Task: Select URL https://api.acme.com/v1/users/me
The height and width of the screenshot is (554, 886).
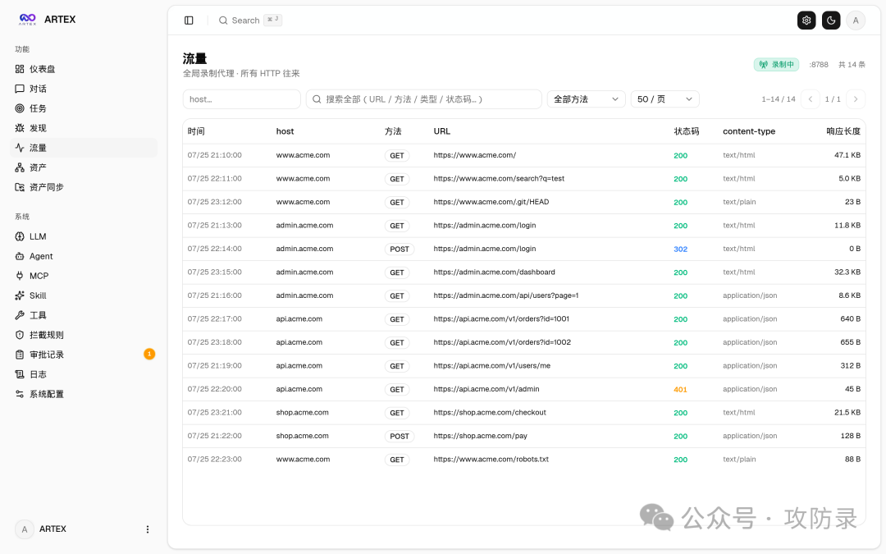Action: (491, 366)
